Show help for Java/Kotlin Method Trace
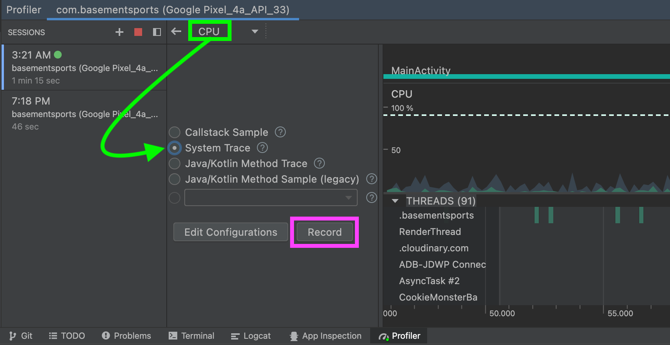 pos(319,164)
